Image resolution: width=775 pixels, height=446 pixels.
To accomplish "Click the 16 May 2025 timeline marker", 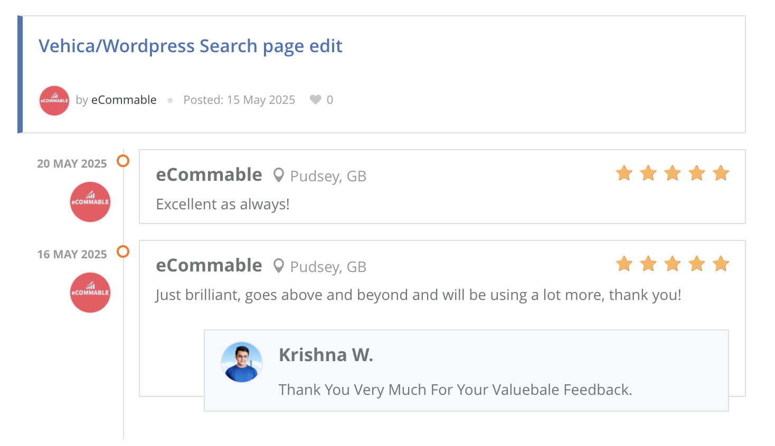I will pos(123,251).
